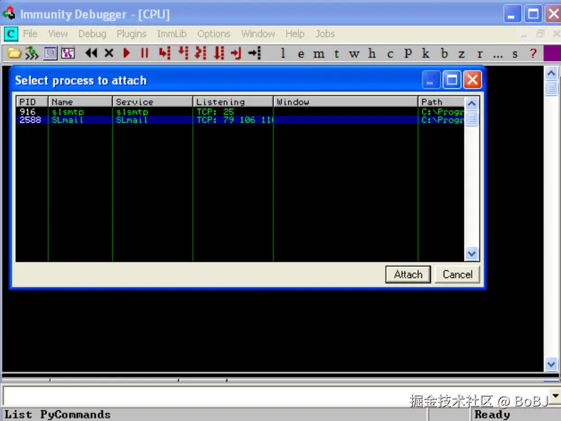Image resolution: width=561 pixels, height=421 pixels.
Task: Sort process list by Name column header
Action: pyautogui.click(x=80, y=102)
